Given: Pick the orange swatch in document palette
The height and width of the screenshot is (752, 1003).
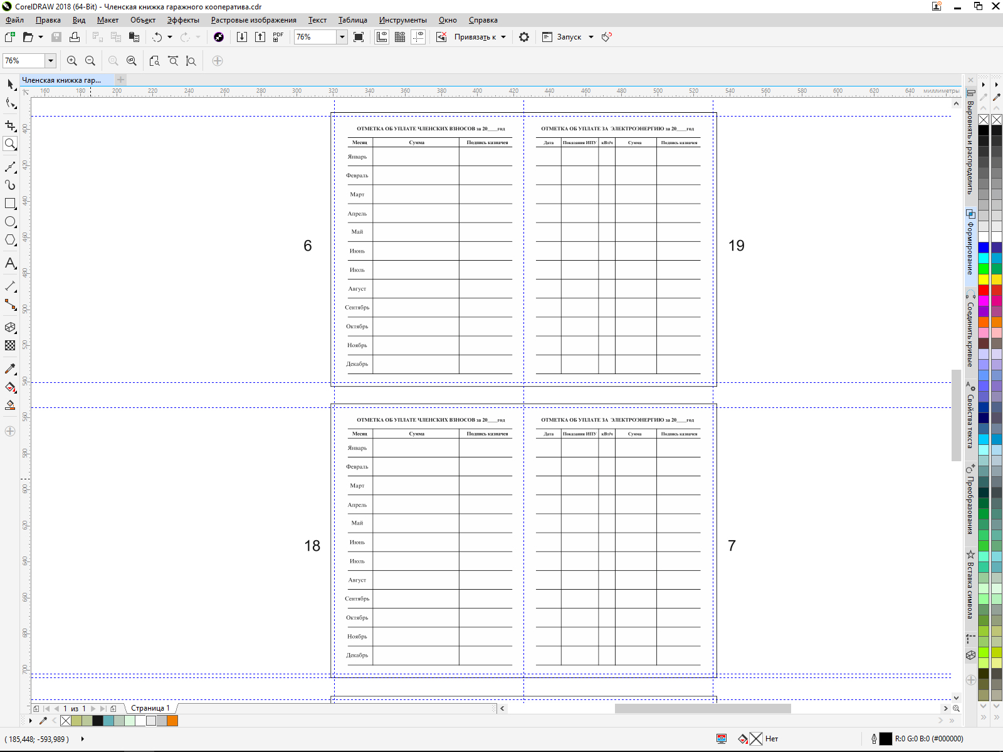Looking at the screenshot, I should [x=172, y=721].
